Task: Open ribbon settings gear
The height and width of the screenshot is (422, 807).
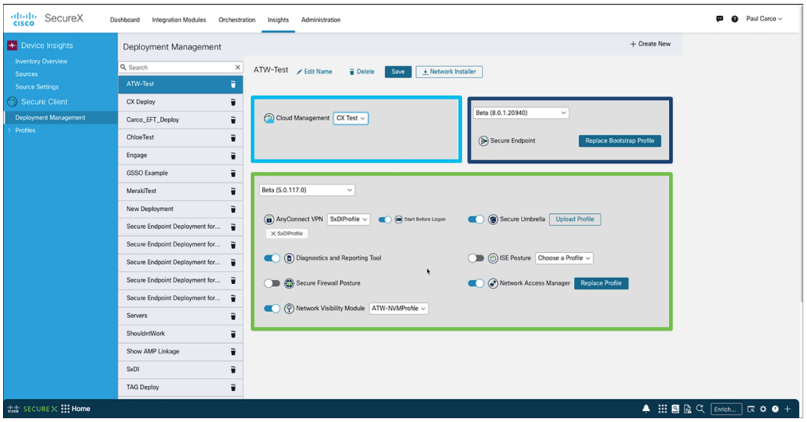Action: coord(763,409)
